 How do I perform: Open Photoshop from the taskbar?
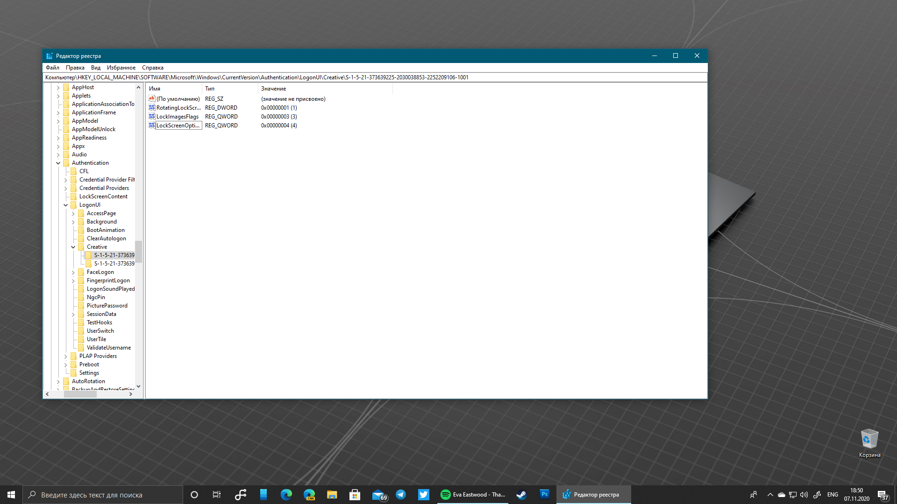(x=544, y=495)
